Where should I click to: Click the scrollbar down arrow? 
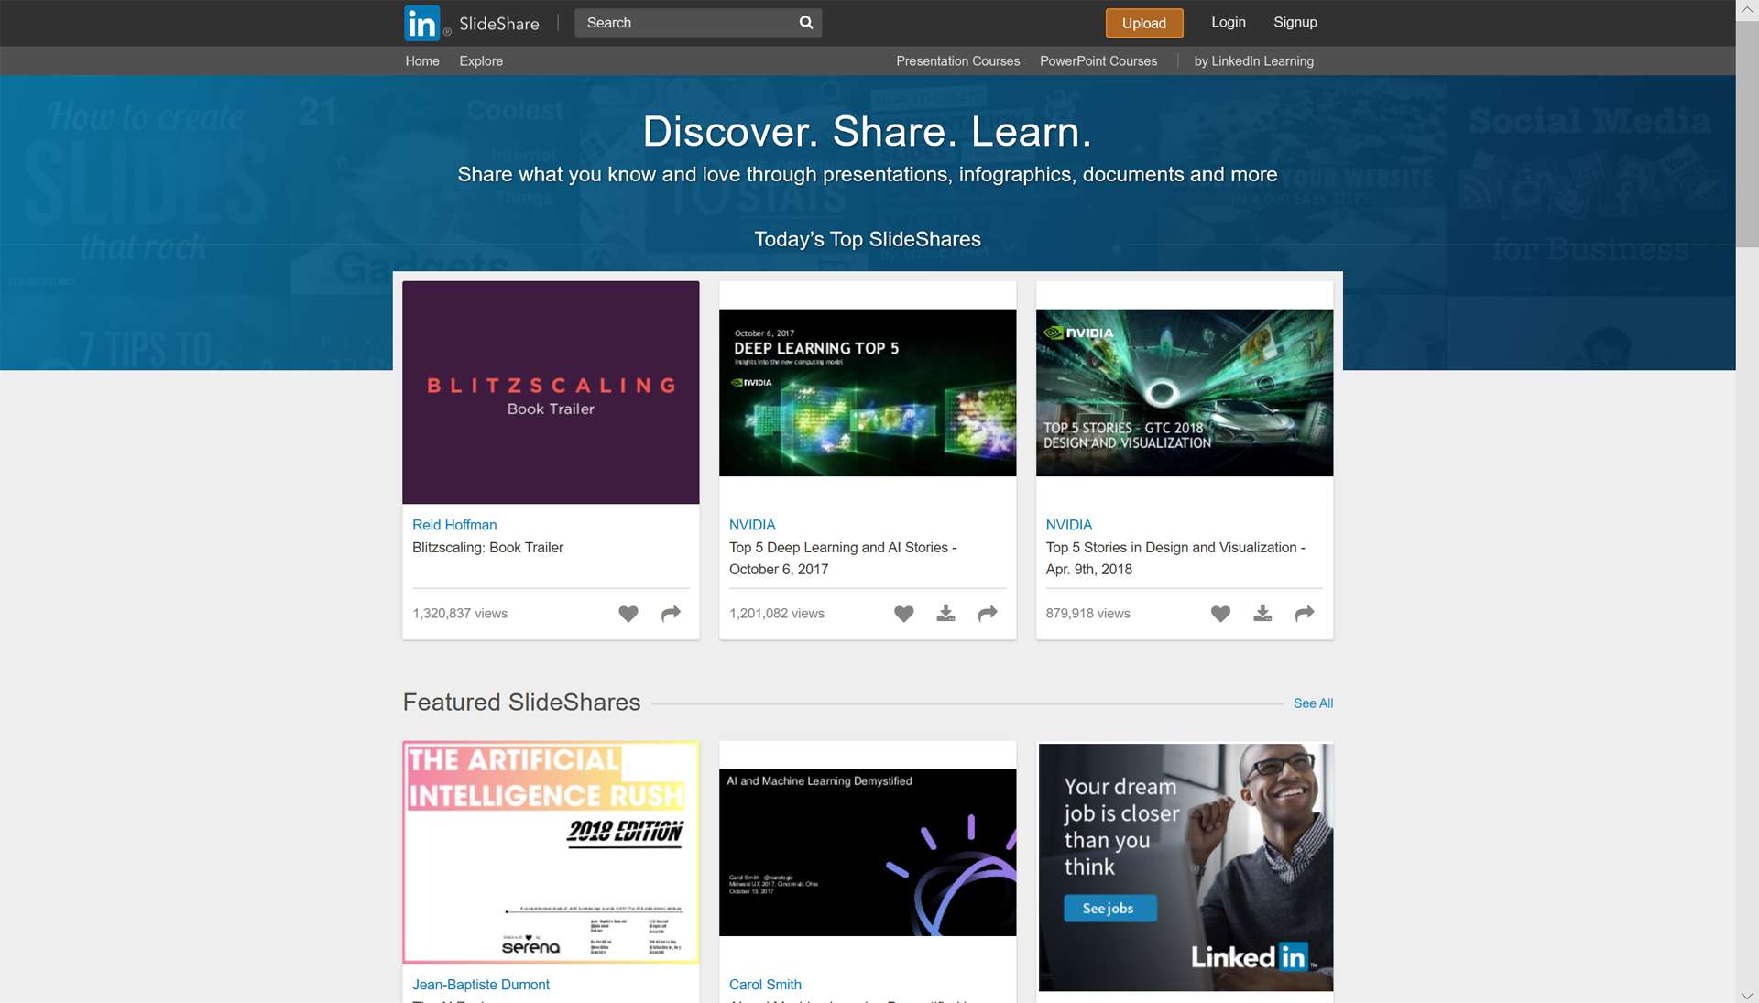click(1747, 994)
